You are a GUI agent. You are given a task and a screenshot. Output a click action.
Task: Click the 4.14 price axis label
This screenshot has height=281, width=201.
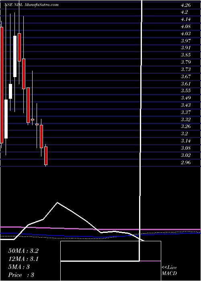186,19
